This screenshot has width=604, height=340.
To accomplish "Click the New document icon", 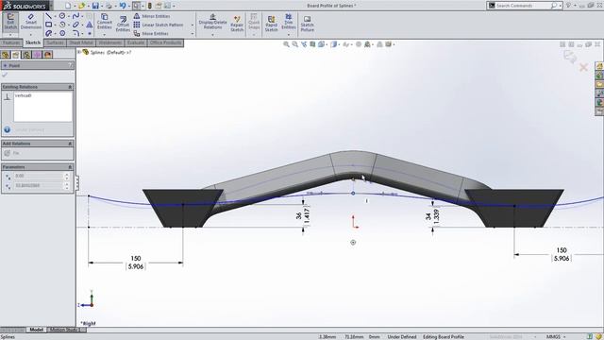I will point(68,6).
